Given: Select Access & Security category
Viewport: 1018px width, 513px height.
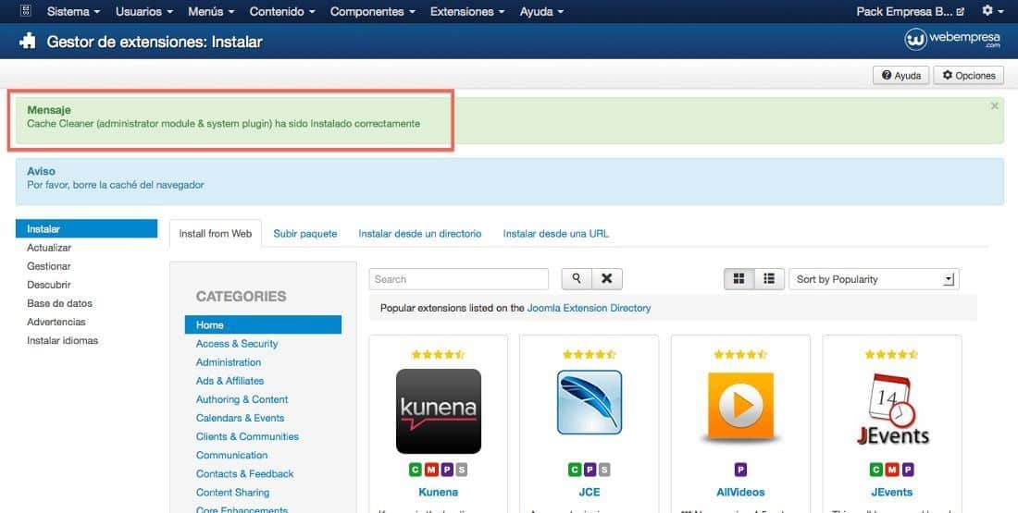Looking at the screenshot, I should click(x=237, y=344).
